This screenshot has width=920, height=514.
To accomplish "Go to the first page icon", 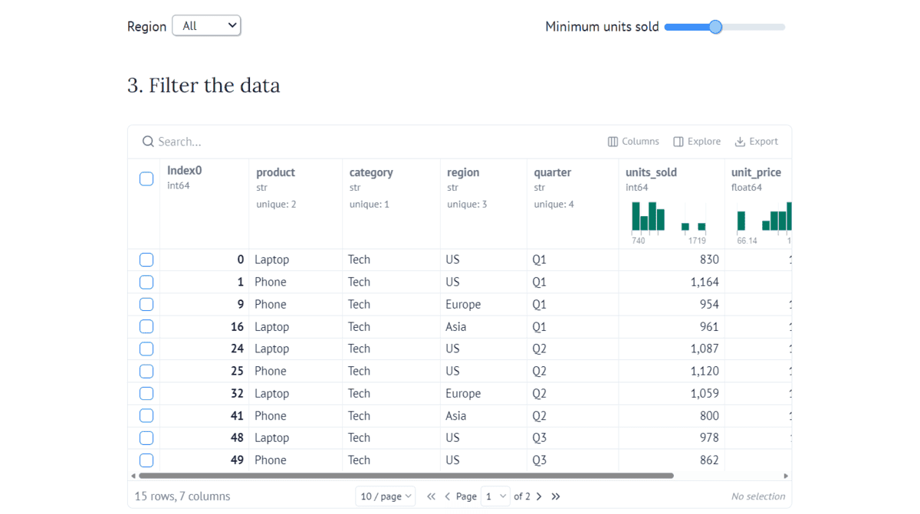I will pos(432,496).
